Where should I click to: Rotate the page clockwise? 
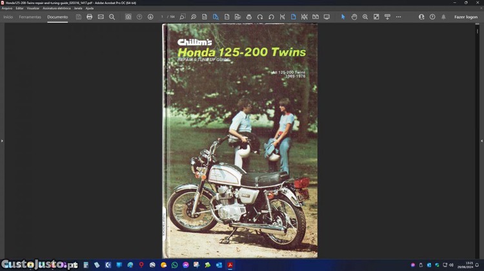271,17
